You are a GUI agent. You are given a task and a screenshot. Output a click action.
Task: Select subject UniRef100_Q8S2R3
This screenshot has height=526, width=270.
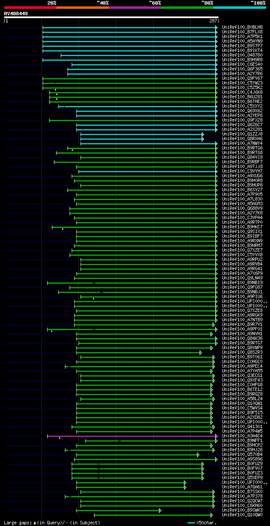pyautogui.click(x=242, y=352)
